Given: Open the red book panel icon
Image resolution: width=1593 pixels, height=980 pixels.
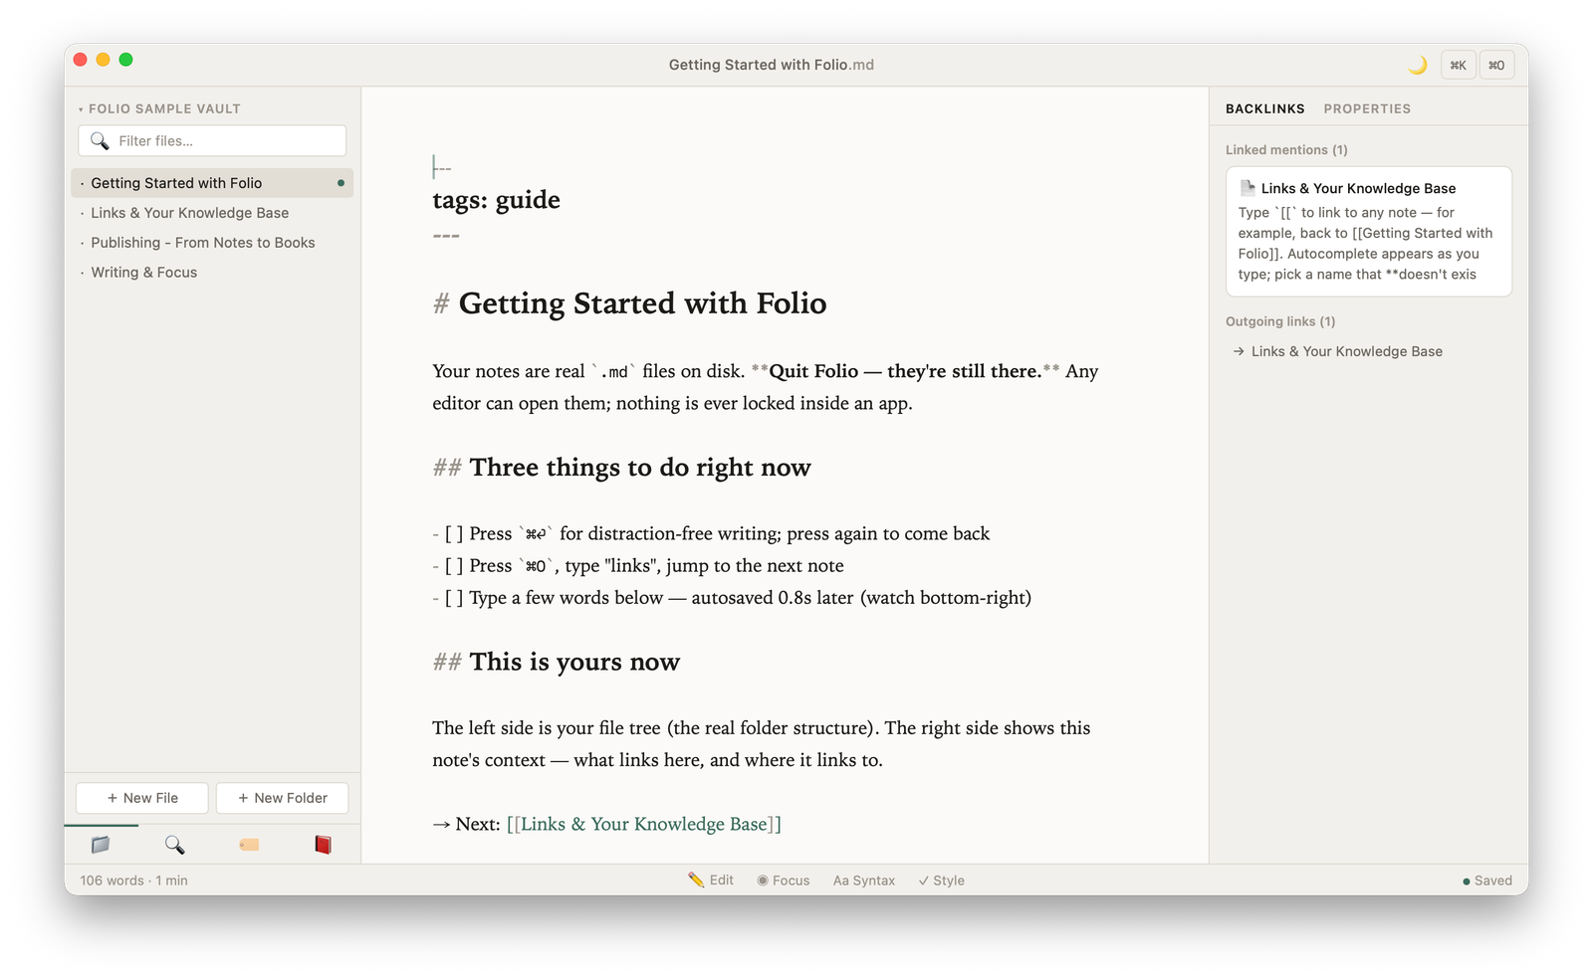Looking at the screenshot, I should coord(323,845).
